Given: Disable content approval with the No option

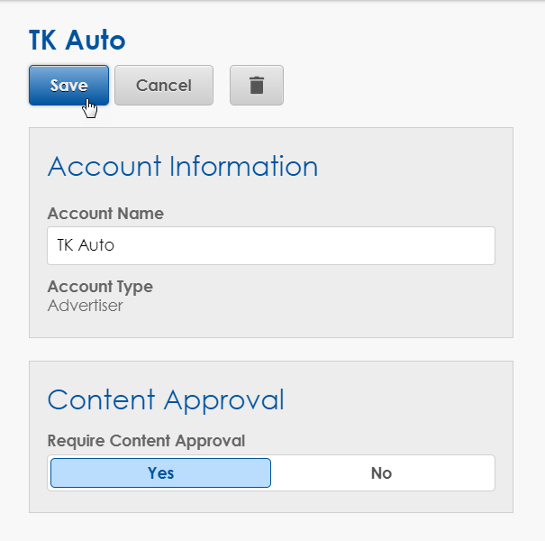Looking at the screenshot, I should tap(381, 472).
